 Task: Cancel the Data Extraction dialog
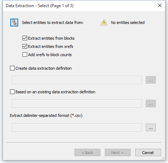click(x=148, y=152)
